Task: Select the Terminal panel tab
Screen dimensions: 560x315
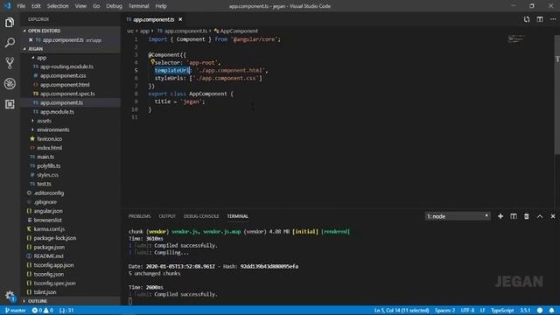Action: point(237,216)
